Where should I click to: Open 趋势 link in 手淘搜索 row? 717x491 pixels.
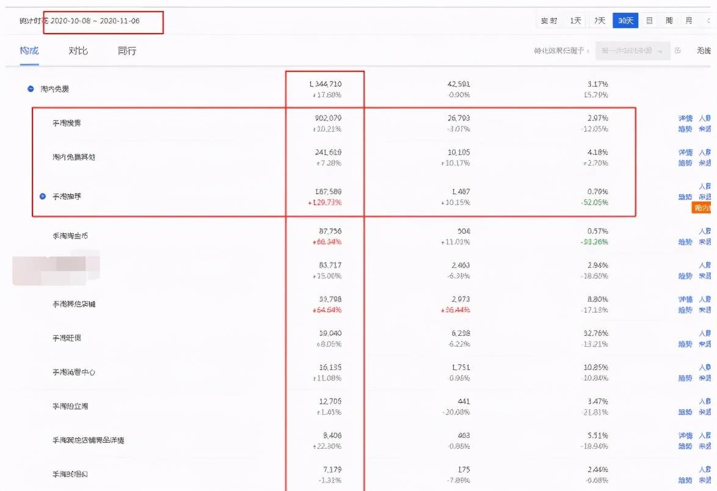pos(685,129)
